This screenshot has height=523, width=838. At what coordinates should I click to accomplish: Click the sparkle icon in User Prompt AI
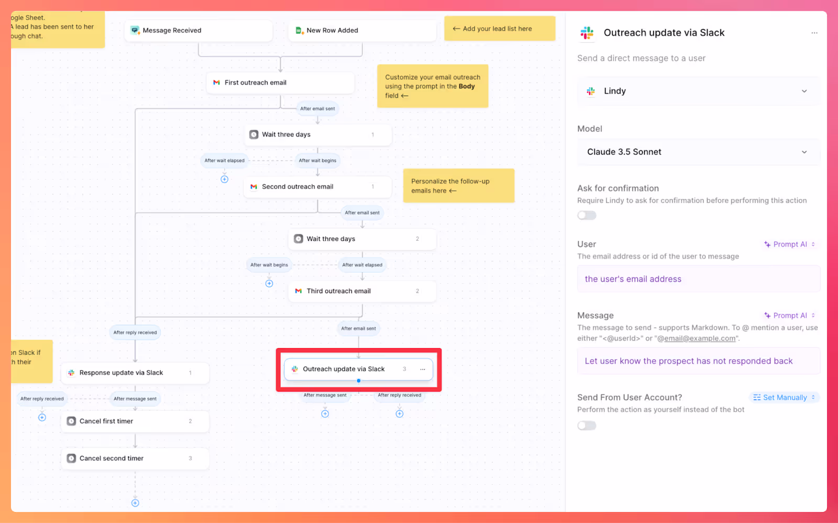pos(767,244)
